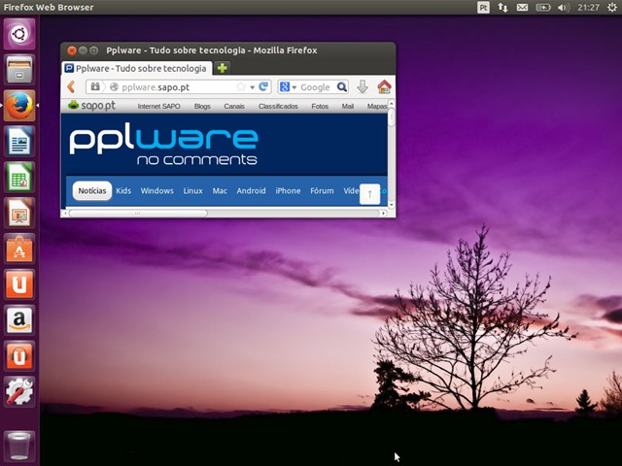
Task: Open the Ubuntu One launcher icon
Action: [x=19, y=284]
